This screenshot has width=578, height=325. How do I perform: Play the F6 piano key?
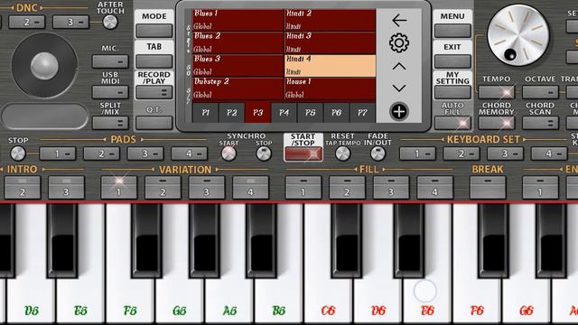point(477,301)
